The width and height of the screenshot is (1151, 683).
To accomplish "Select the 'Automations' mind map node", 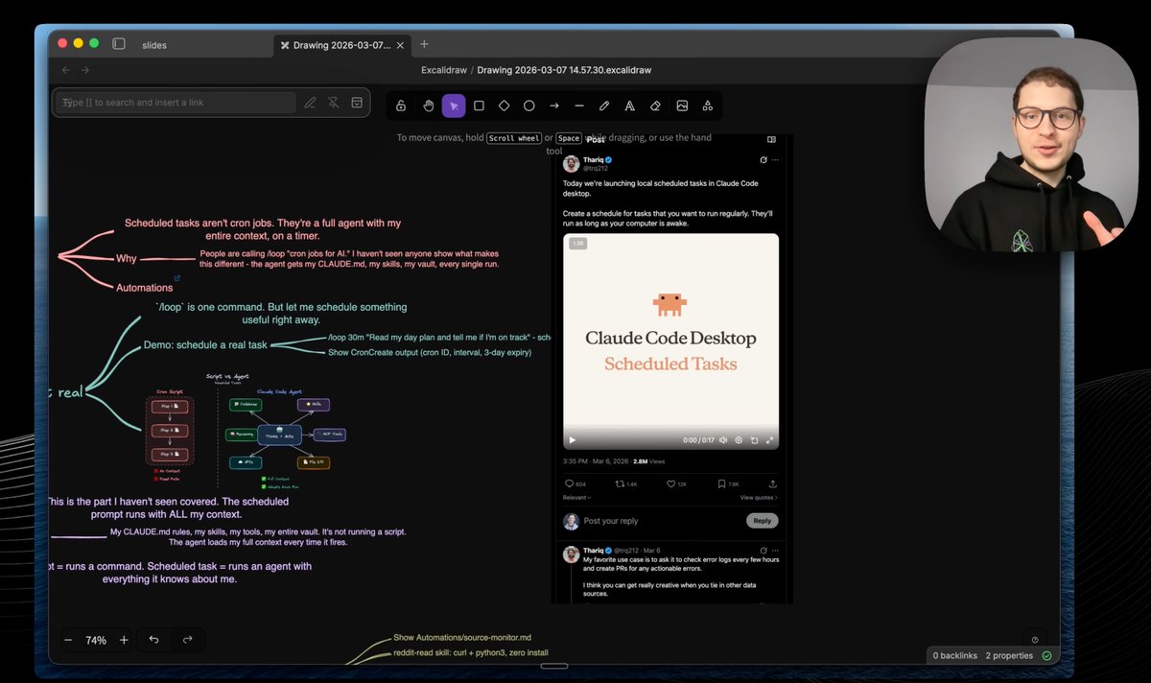I will pyautogui.click(x=145, y=288).
